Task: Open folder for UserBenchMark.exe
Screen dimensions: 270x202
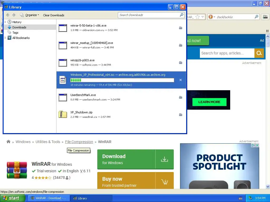Action: click(x=180, y=97)
